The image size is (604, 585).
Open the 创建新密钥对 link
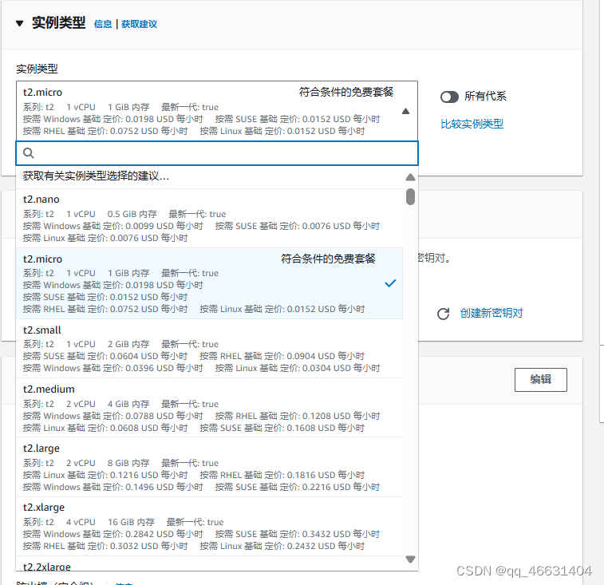tap(491, 313)
